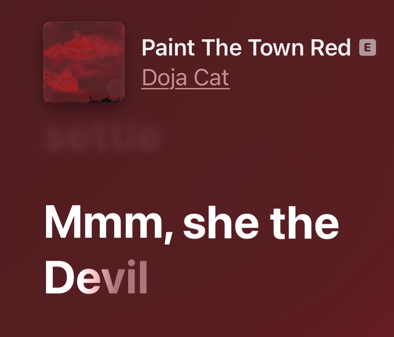The width and height of the screenshot is (394, 337).
Task: Click "Town" in the song title
Action: point(276,47)
